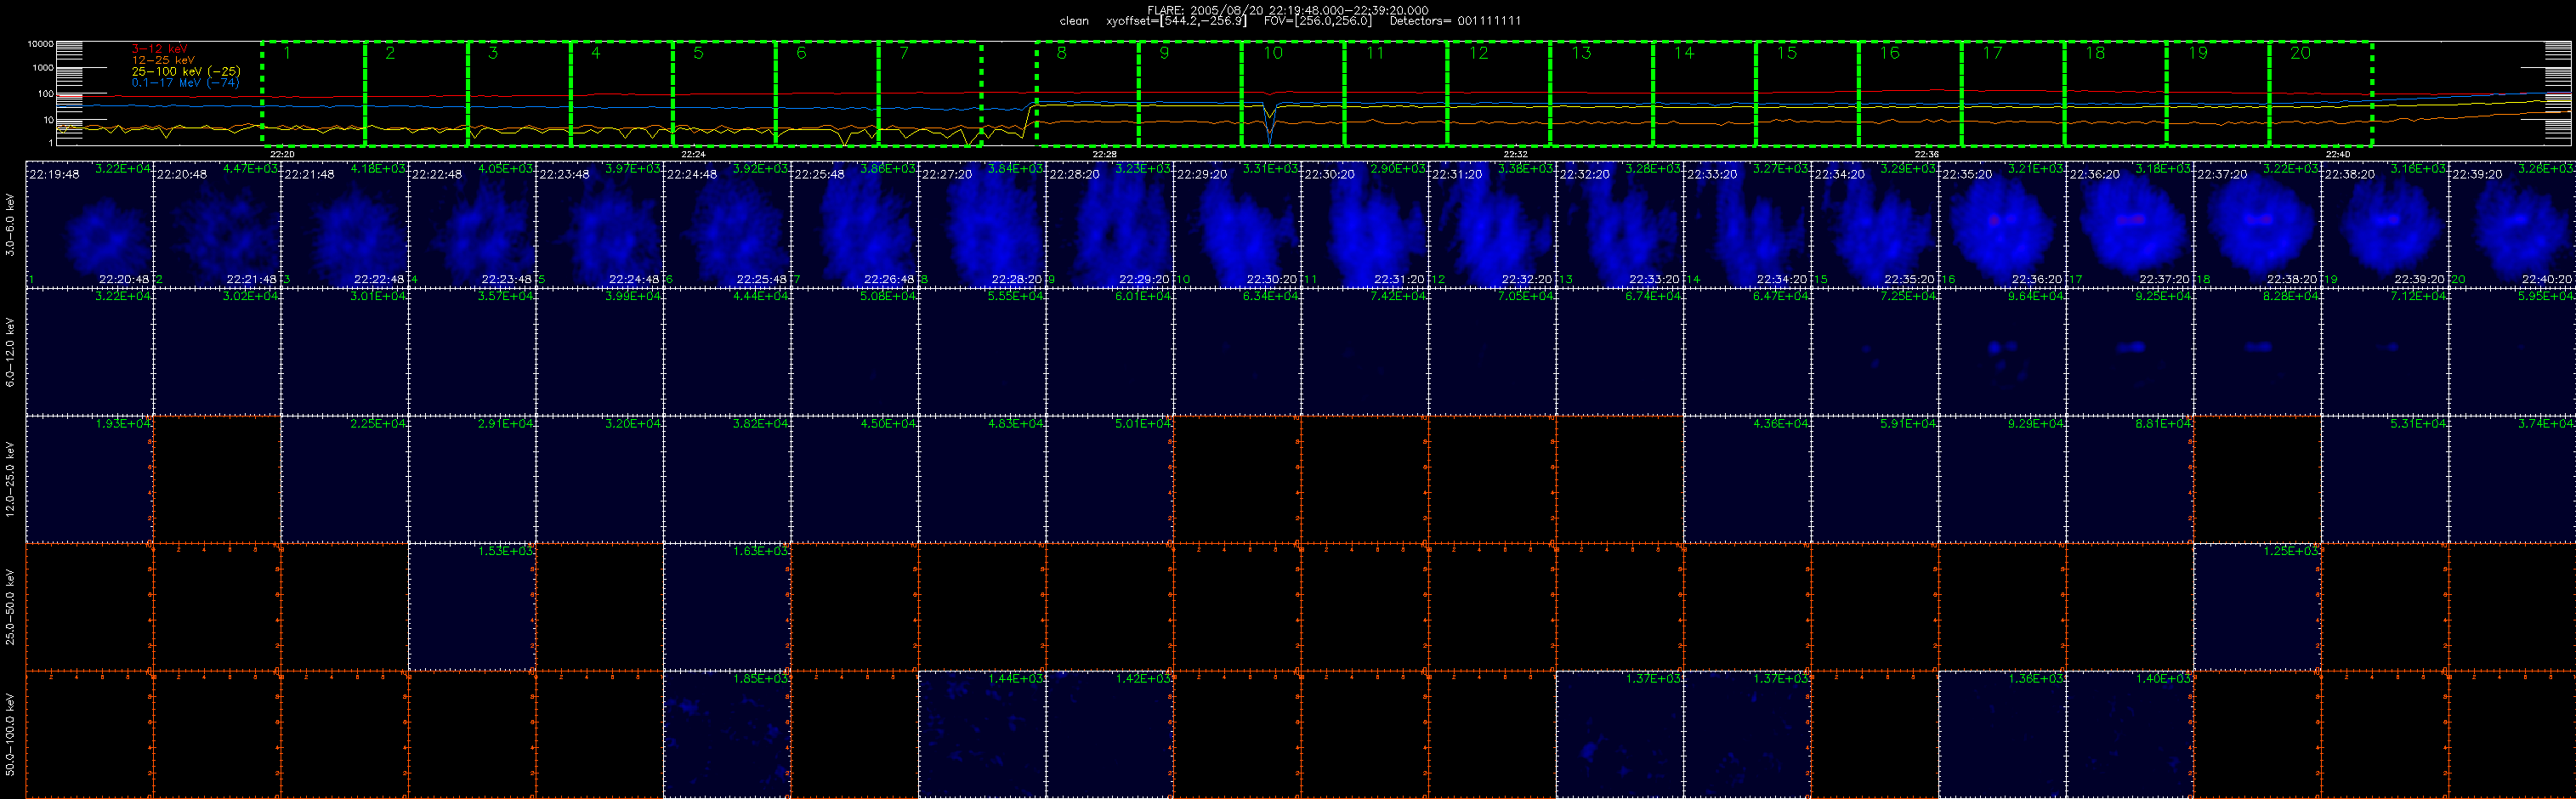Viewport: 2576px width, 799px height.
Task: Click the xyoffset=[544.2,-256.9] label
Action: (x=1177, y=21)
